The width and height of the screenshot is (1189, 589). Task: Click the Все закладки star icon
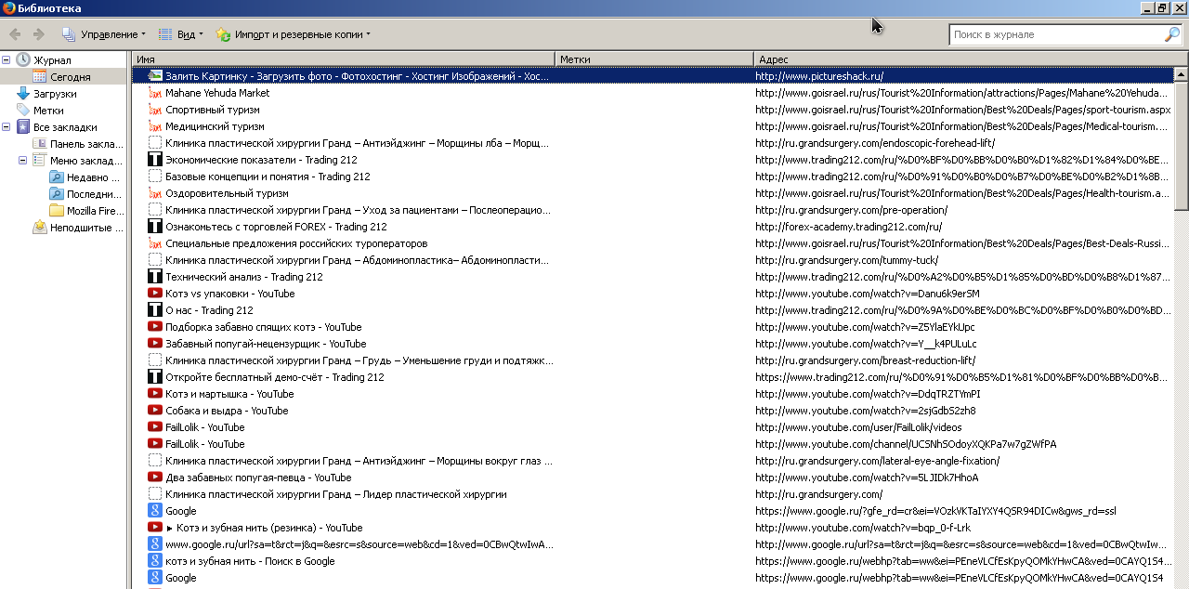tap(23, 127)
